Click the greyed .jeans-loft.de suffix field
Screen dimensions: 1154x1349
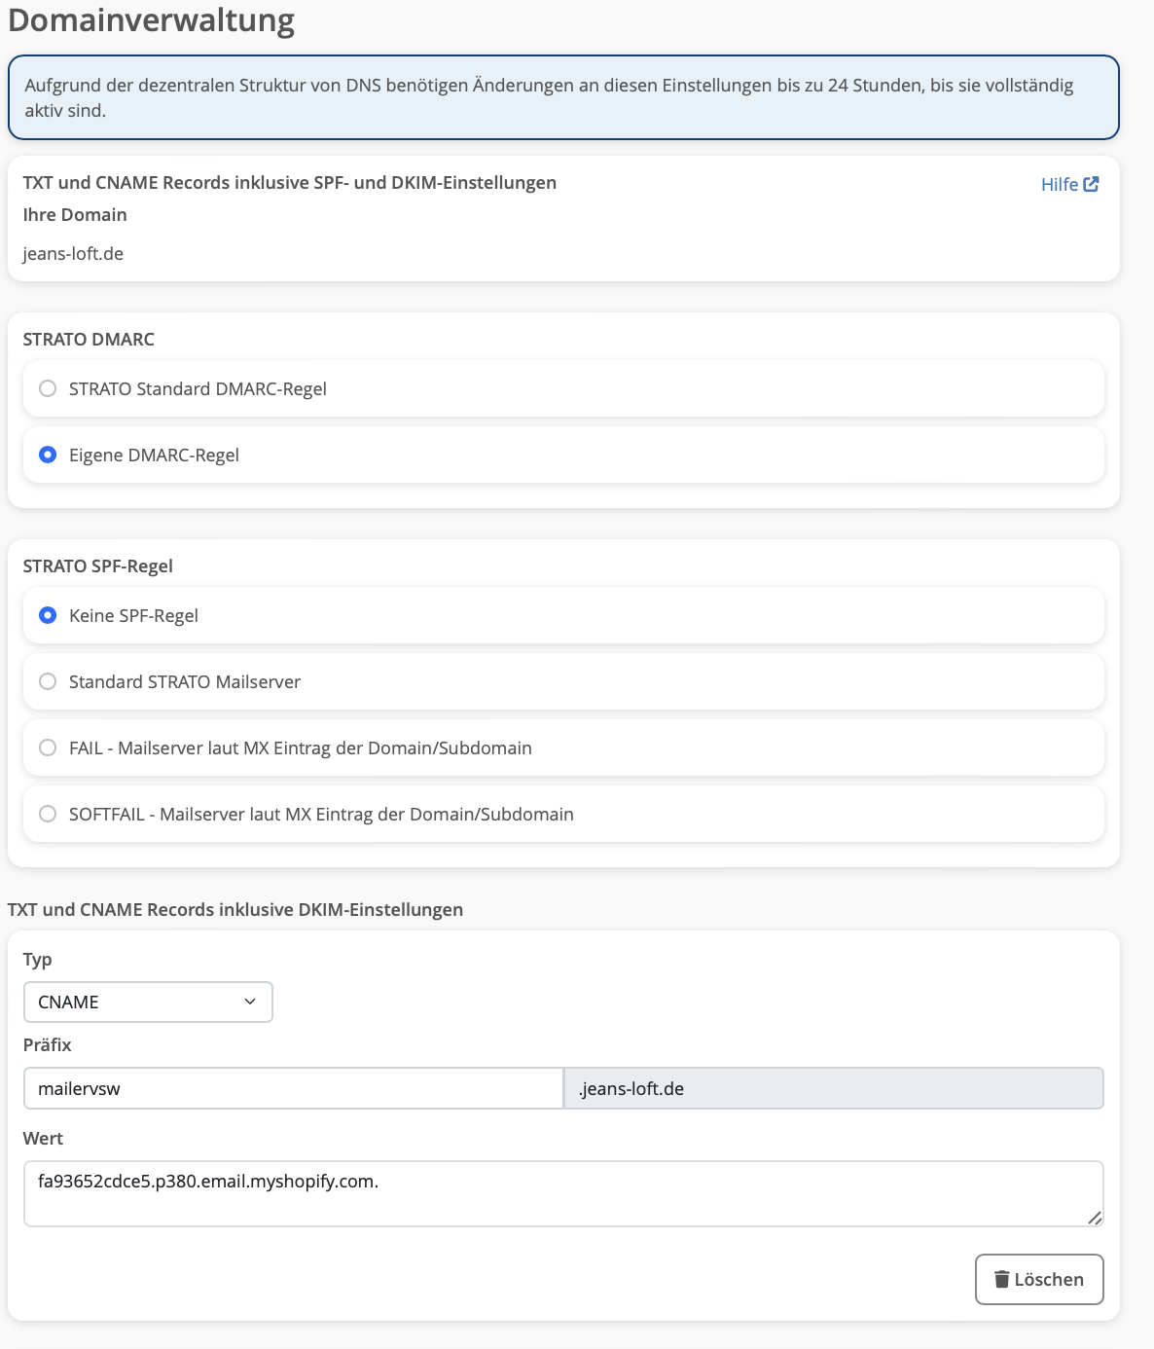point(833,1088)
